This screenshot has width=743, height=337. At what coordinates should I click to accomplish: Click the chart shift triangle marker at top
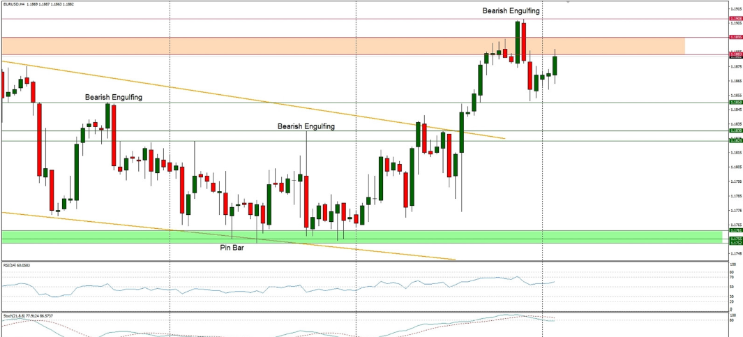point(567,2)
